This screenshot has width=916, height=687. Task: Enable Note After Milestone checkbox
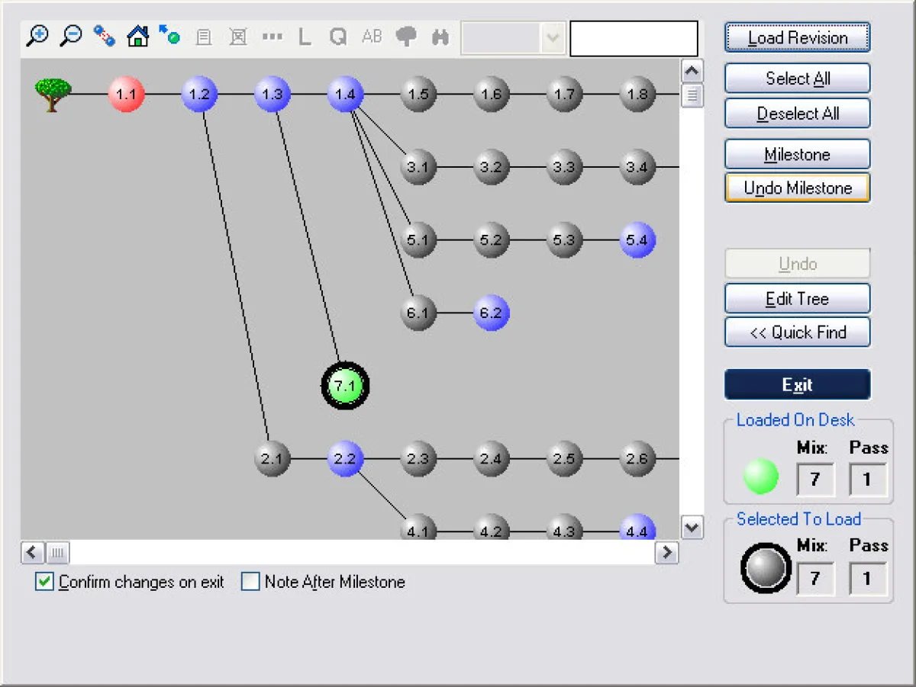[250, 582]
